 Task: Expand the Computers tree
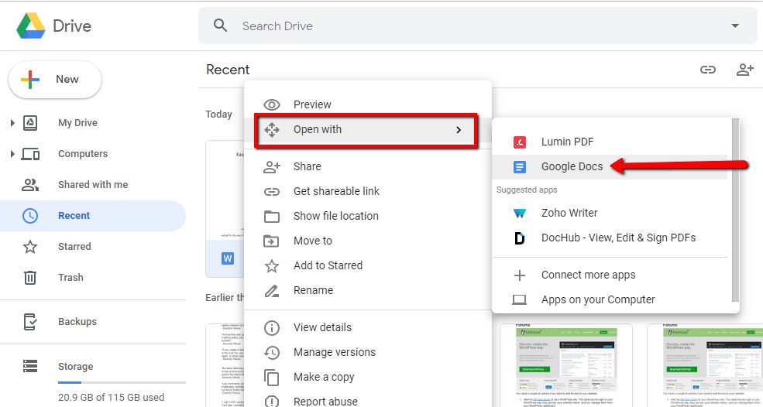click(x=12, y=154)
